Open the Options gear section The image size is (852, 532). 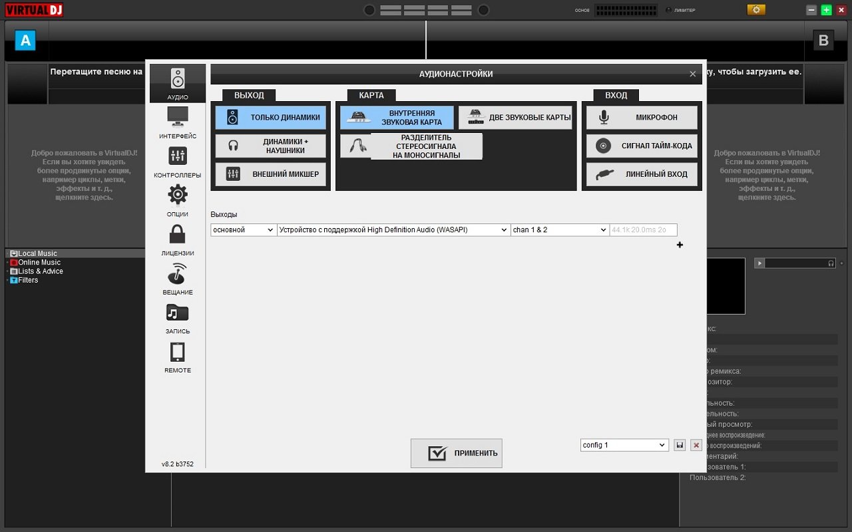point(178,200)
